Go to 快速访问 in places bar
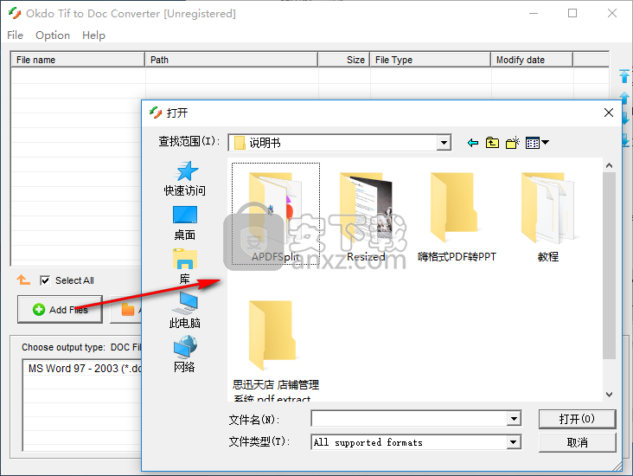633x476 pixels. tap(185, 178)
